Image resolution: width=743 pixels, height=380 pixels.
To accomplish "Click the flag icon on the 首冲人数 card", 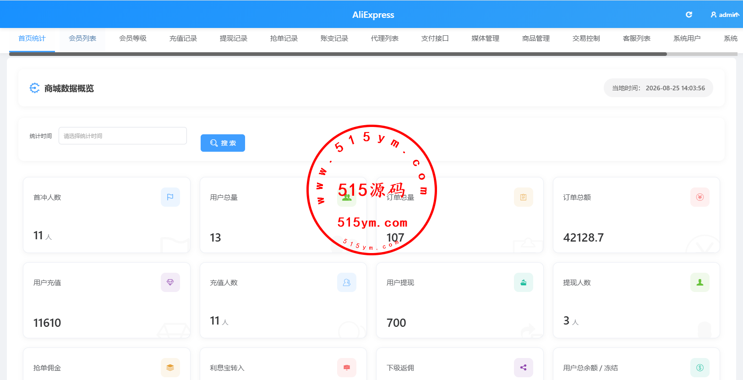I will point(170,197).
